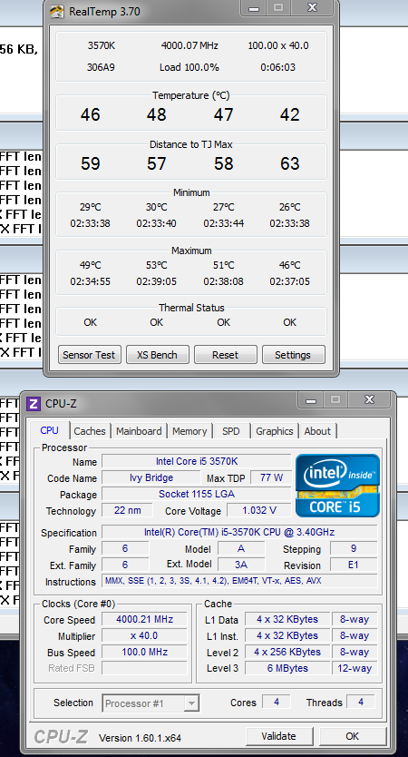This screenshot has width=408, height=757.
Task: Switch to the Mainboard tab
Action: [x=139, y=431]
